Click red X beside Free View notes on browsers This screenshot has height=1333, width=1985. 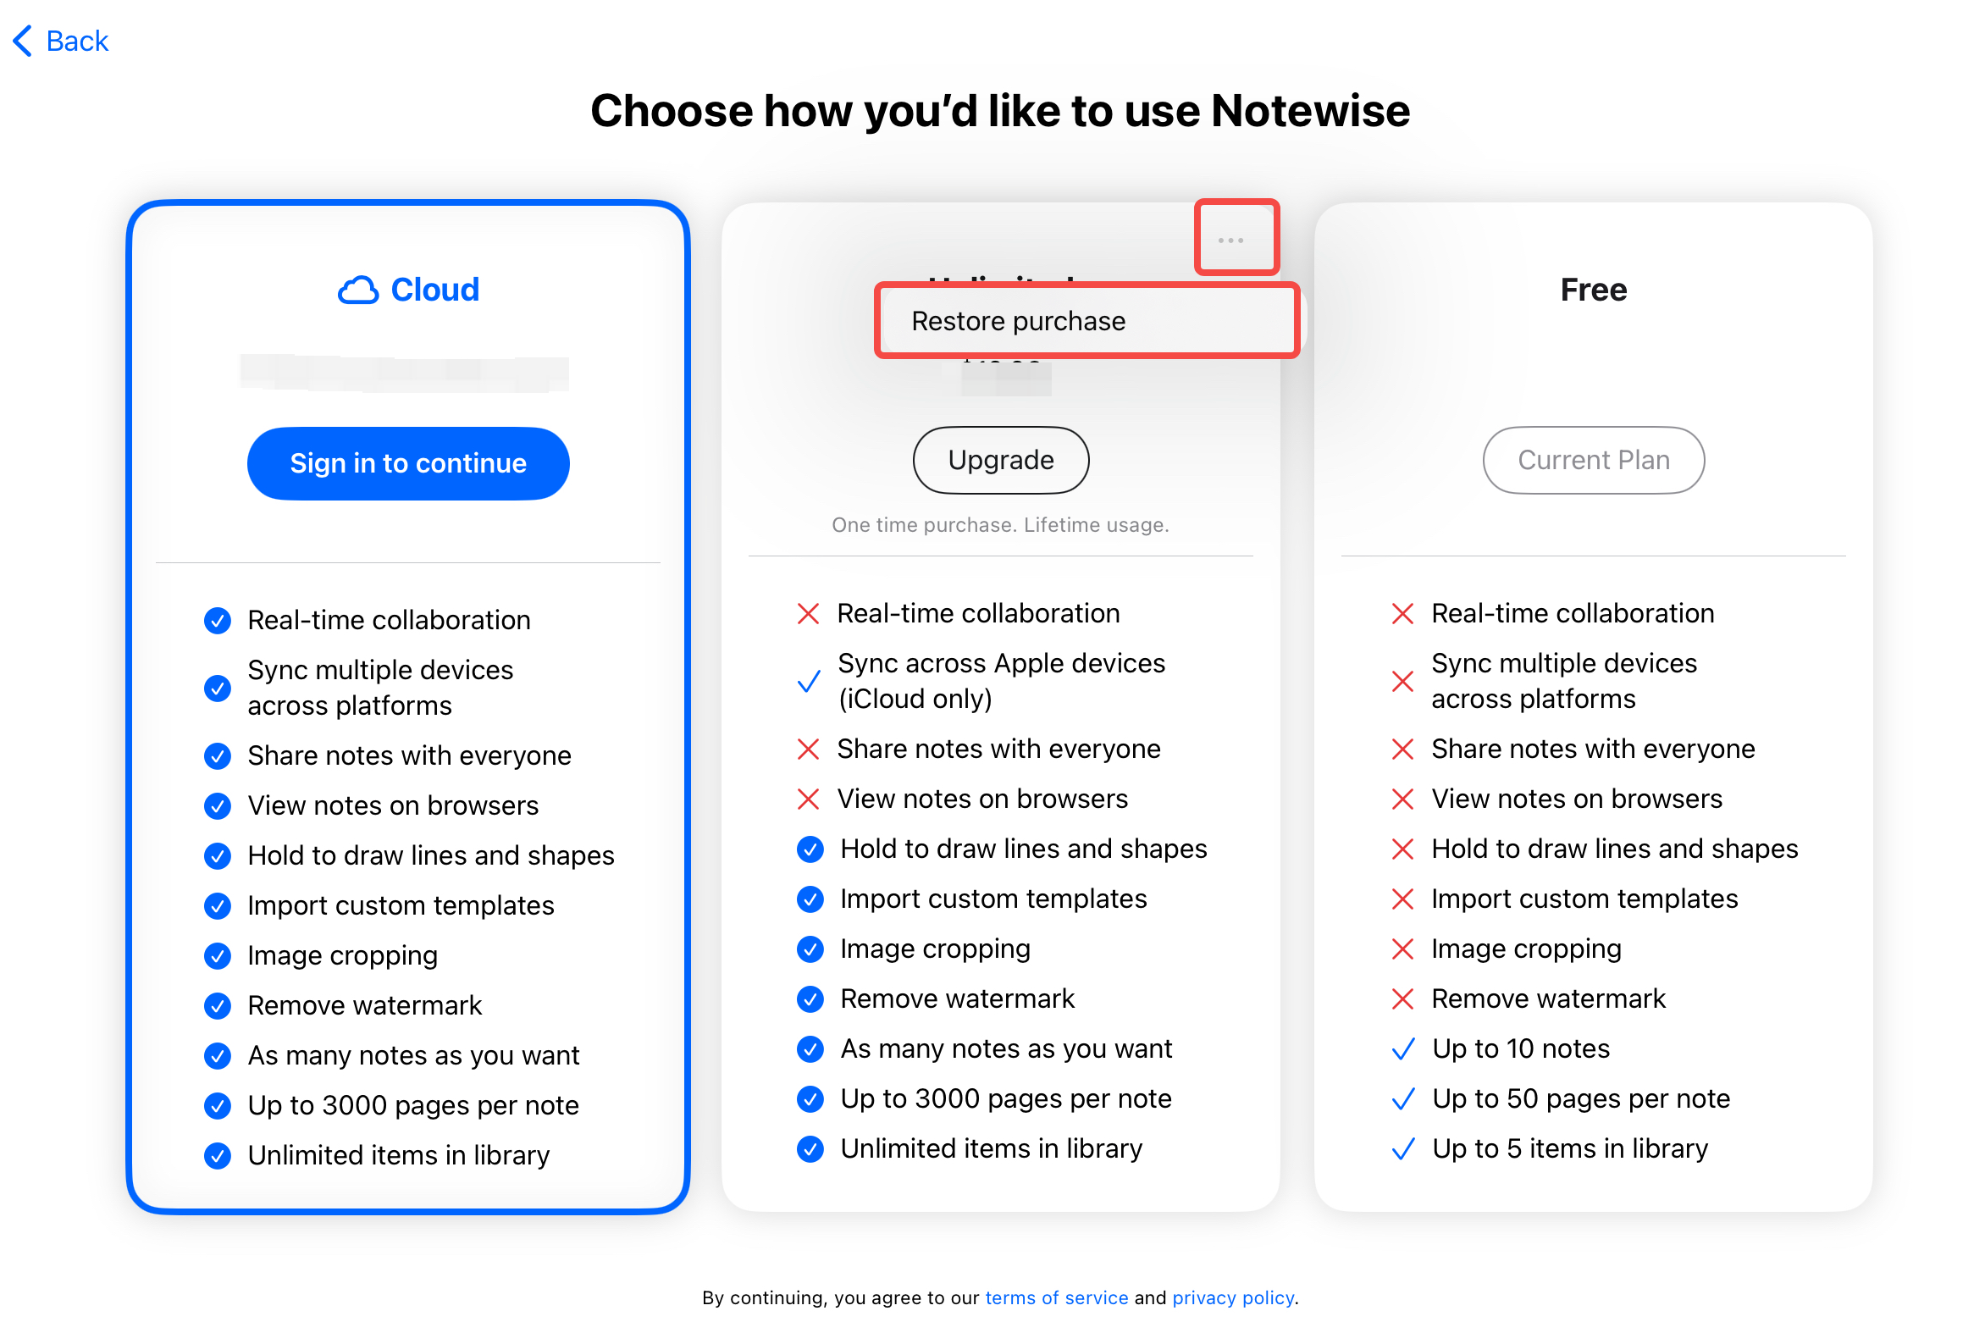click(1402, 799)
